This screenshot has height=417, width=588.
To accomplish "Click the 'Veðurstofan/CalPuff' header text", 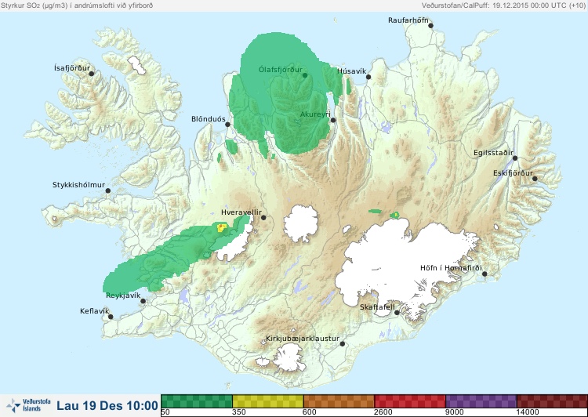I will [456, 5].
